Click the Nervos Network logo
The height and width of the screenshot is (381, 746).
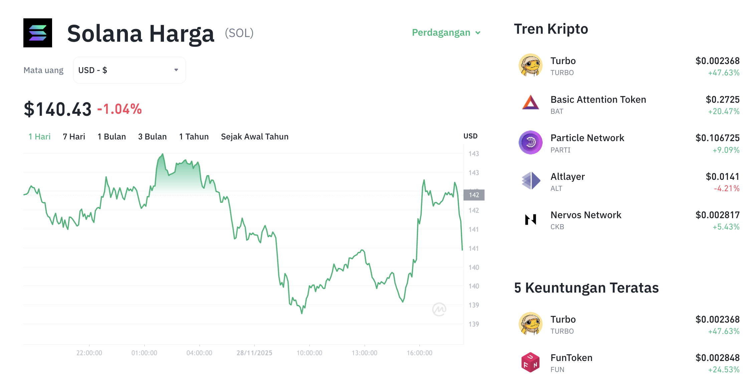click(530, 220)
